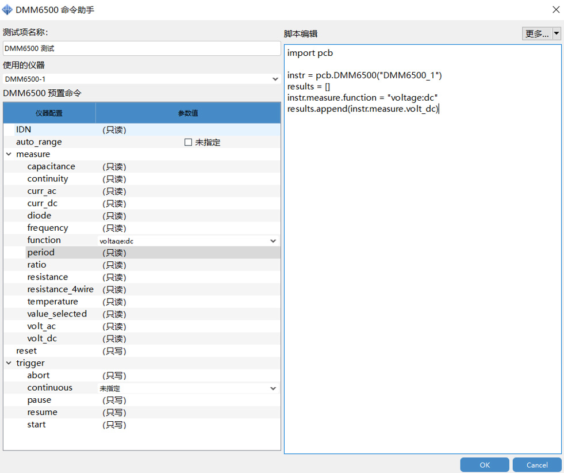Open the arrow next to 更多...
The height and width of the screenshot is (473, 564).
coord(557,34)
